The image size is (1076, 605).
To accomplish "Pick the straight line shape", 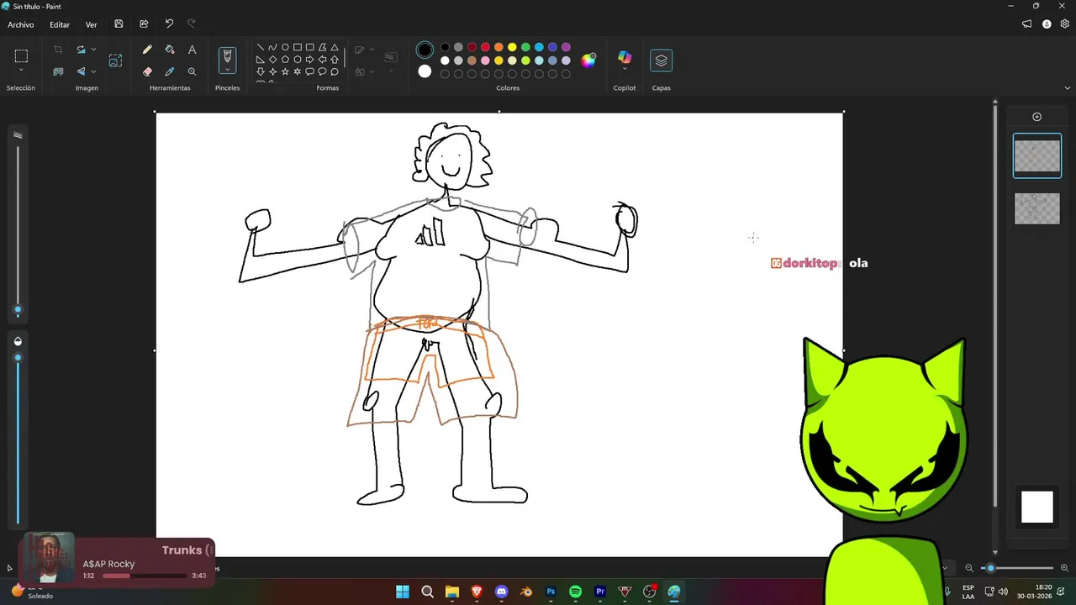I will coord(261,48).
